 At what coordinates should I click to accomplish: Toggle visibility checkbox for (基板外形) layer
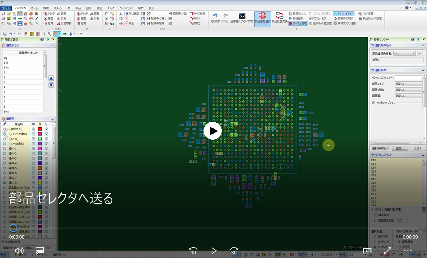(33, 129)
